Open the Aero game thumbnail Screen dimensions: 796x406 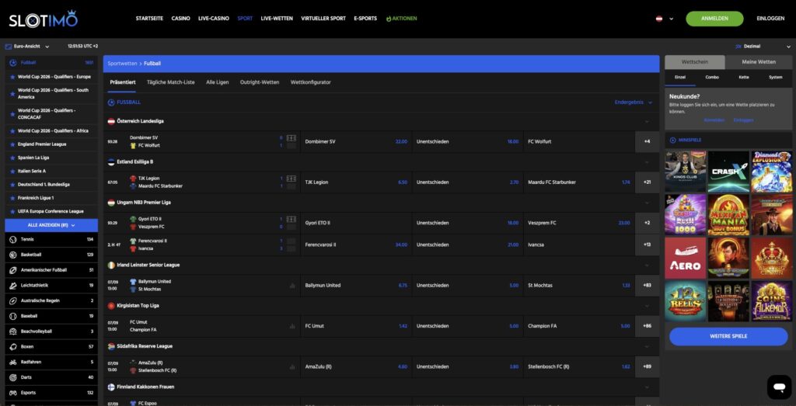[686, 259]
